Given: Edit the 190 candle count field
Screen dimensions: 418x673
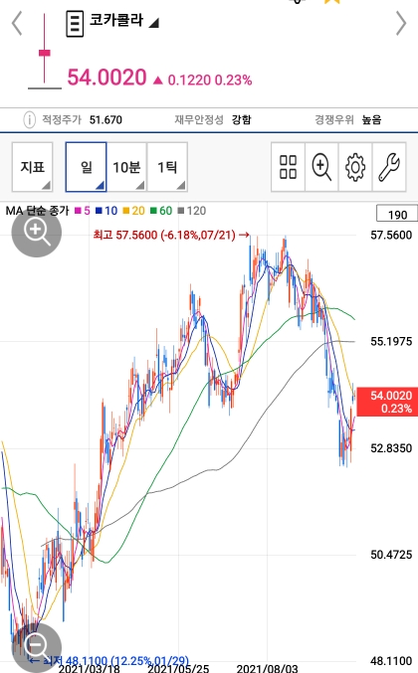Looking at the screenshot, I should (x=397, y=214).
